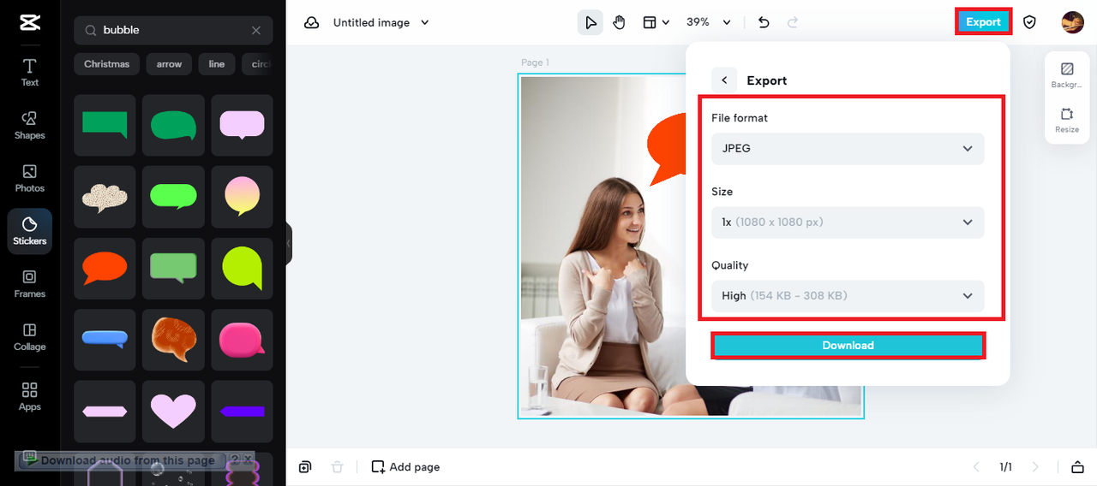Screen dimensions: 1097x486
Task: Open the Quality High dropdown
Action: coord(848,295)
